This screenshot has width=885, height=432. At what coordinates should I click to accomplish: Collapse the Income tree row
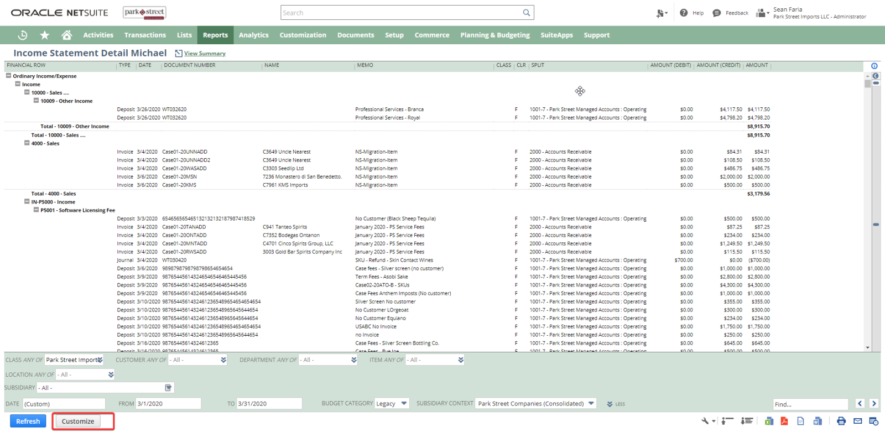[x=18, y=84]
